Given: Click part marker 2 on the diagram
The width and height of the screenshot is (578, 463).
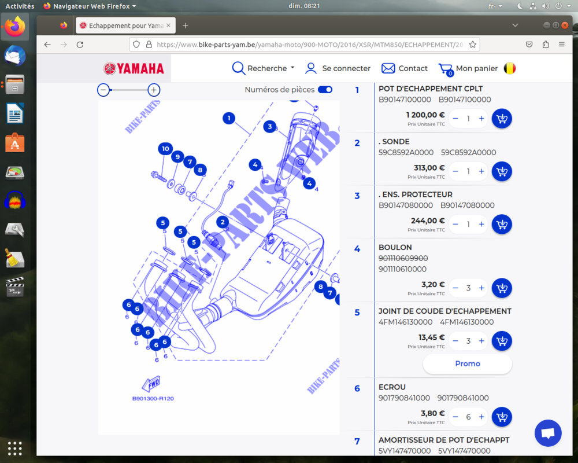Looking at the screenshot, I should pos(223,222).
